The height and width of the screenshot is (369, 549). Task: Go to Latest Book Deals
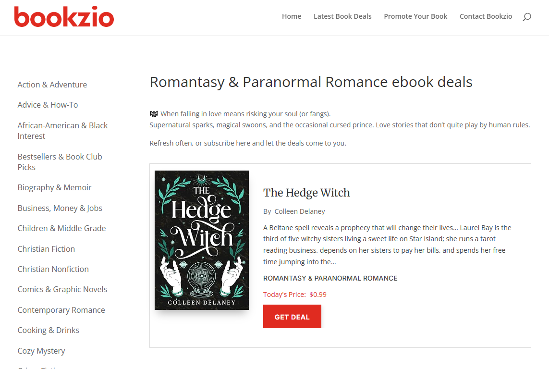[x=342, y=16]
